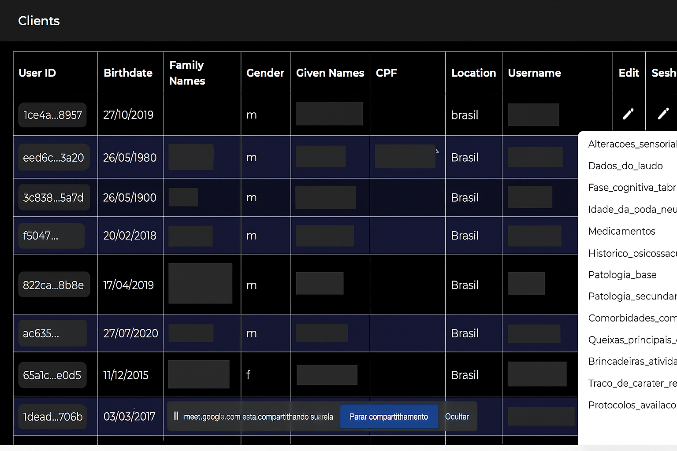Viewport: 677px width, 451px height.
Task: Click user ID chip 1dead...706b
Action: (53, 417)
